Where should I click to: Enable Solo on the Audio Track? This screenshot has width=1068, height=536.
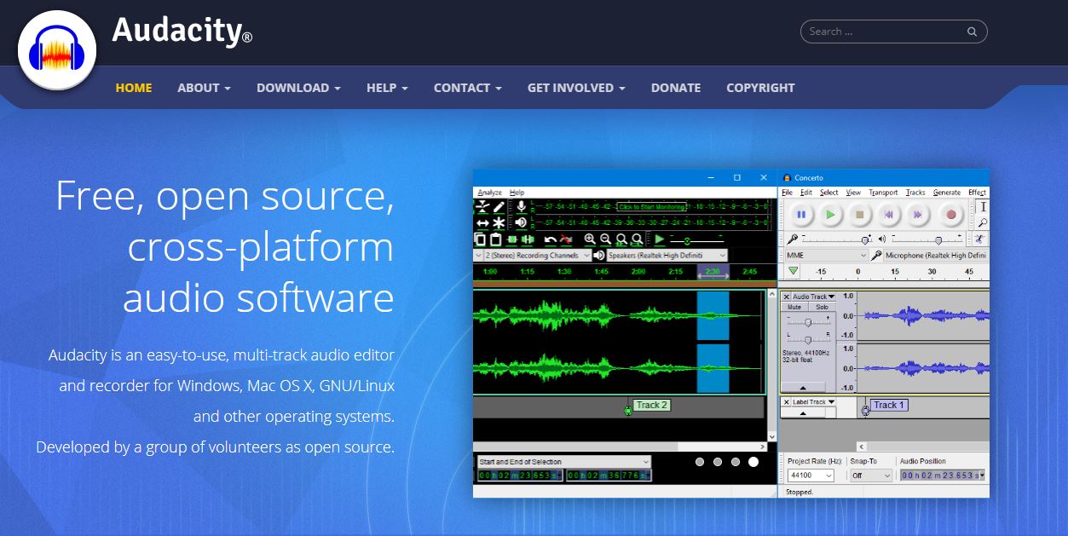click(x=823, y=307)
